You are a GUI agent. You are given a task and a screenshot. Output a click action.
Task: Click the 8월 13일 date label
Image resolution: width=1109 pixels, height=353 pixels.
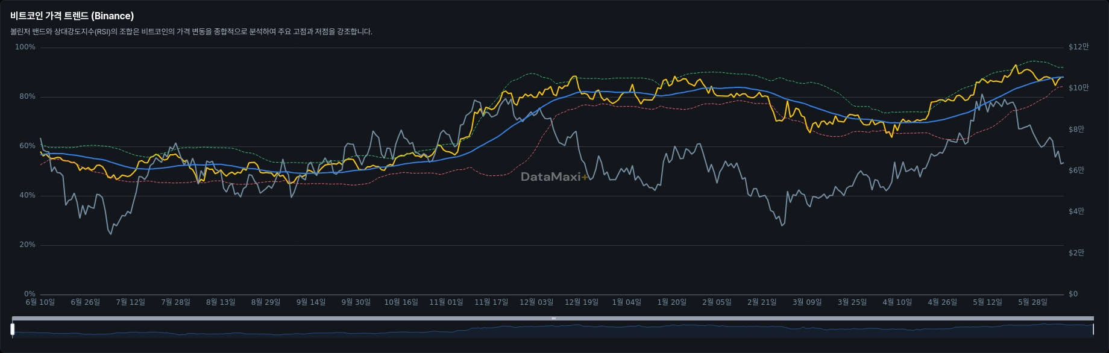tap(221, 302)
